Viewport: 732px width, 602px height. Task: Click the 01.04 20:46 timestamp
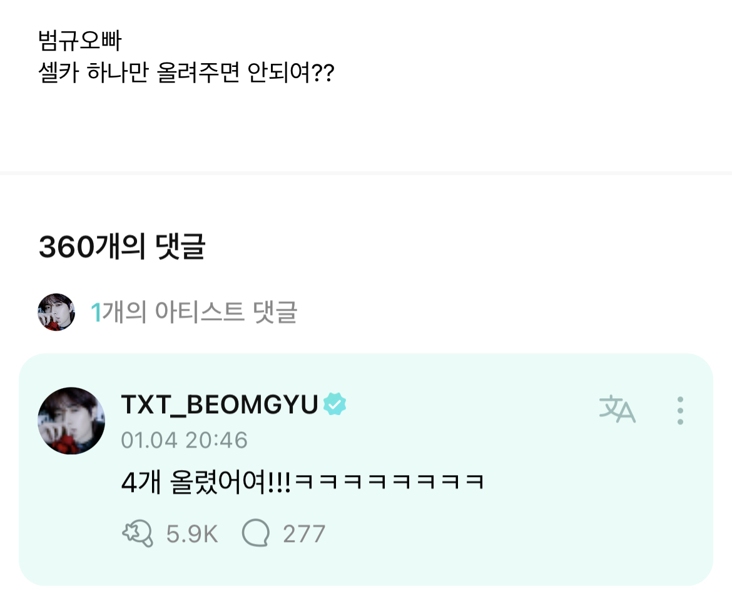[184, 440]
